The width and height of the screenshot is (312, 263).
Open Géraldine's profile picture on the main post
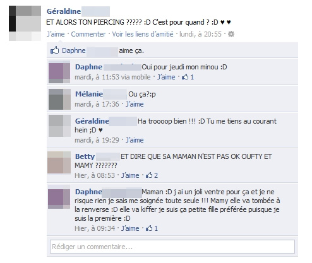tap(25, 23)
